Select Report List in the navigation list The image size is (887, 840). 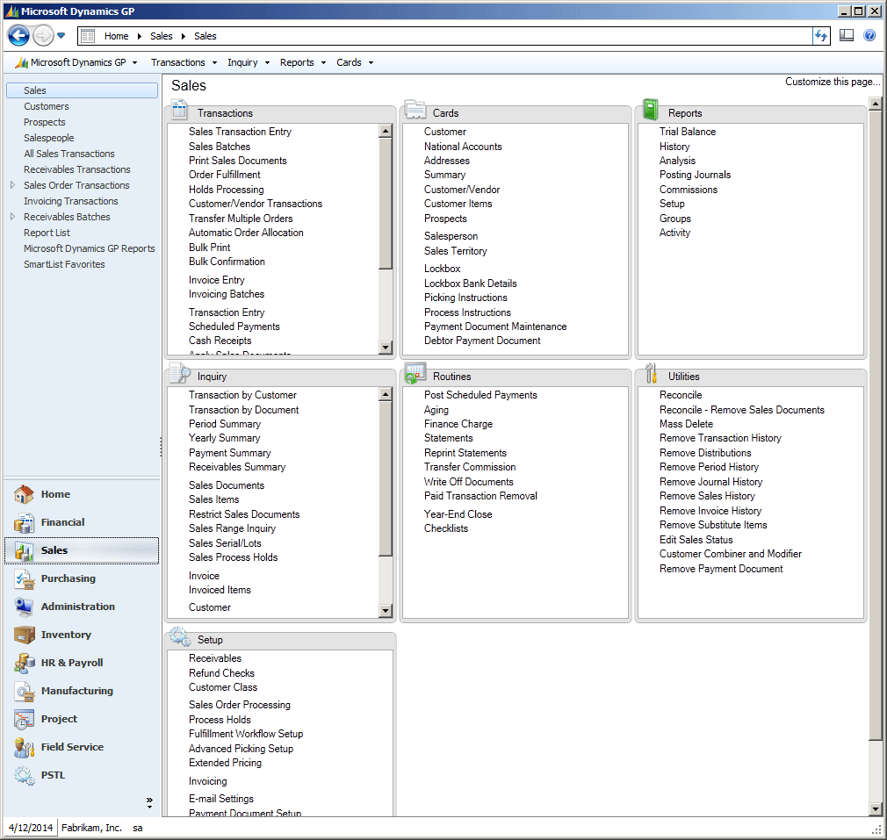coord(47,233)
